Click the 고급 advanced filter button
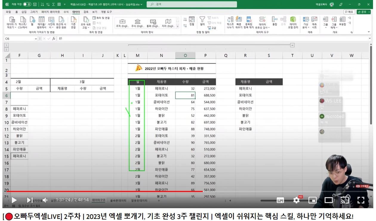 point(212,28)
